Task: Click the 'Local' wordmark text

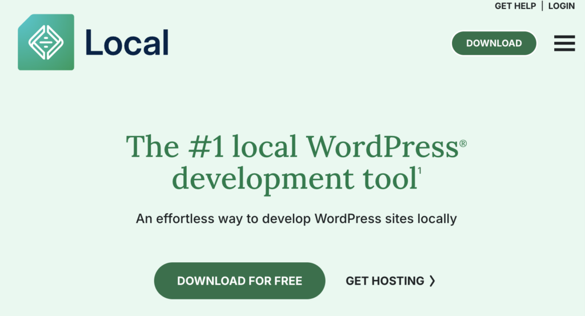Action: (x=127, y=43)
